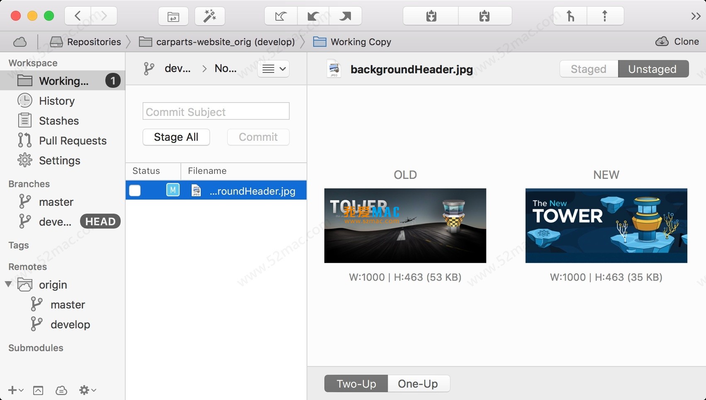Switch to the Staged tab
706x400 pixels.
click(x=589, y=69)
